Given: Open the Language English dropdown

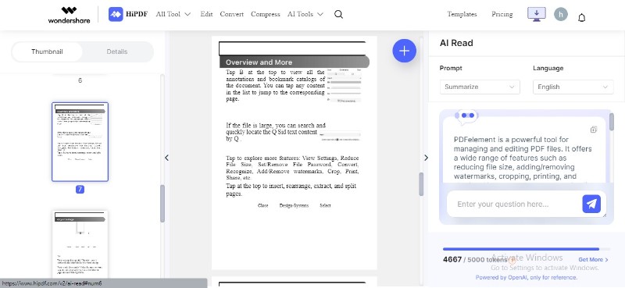Looking at the screenshot, I should point(573,87).
